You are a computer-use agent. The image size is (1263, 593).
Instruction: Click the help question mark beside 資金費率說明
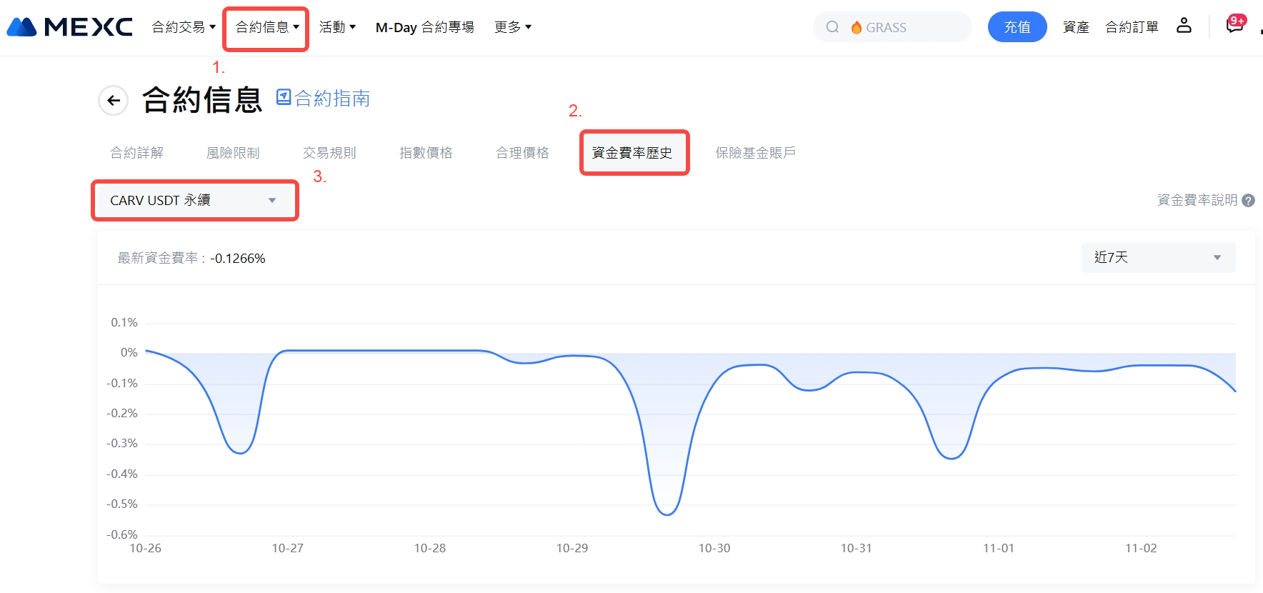tap(1248, 201)
